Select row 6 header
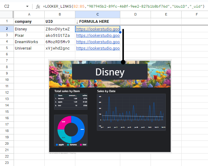The width and height of the screenshot is (208, 166). click(x=7, y=54)
